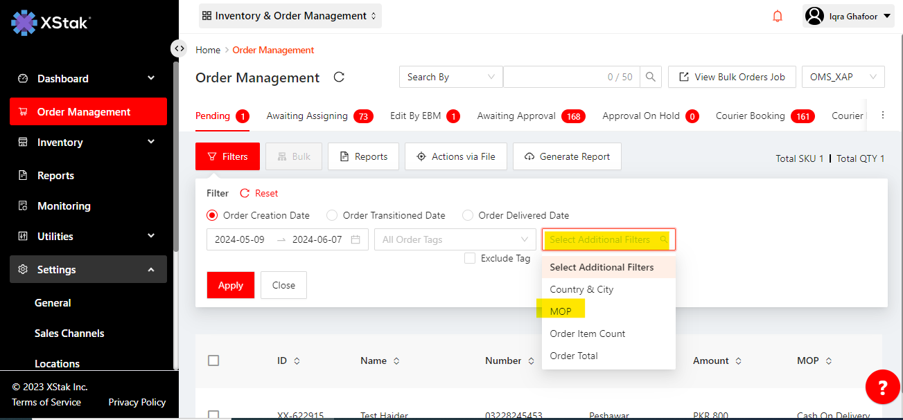Click the notification bell icon
Viewport: 903px width, 420px height.
click(x=778, y=16)
